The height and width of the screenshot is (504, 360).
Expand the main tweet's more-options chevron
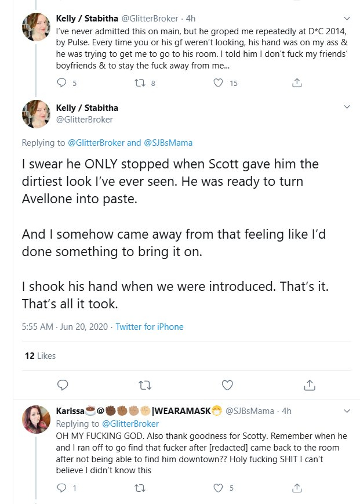tap(347, 107)
